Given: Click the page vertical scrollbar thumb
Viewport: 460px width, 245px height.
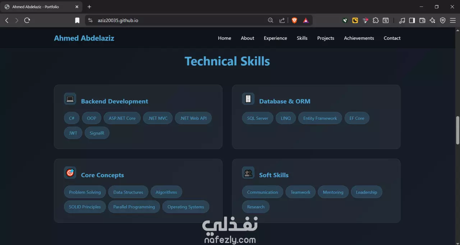Looking at the screenshot, I should coord(458,130).
